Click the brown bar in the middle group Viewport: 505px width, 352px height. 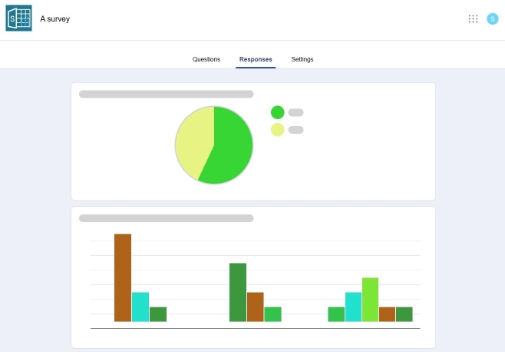point(256,307)
